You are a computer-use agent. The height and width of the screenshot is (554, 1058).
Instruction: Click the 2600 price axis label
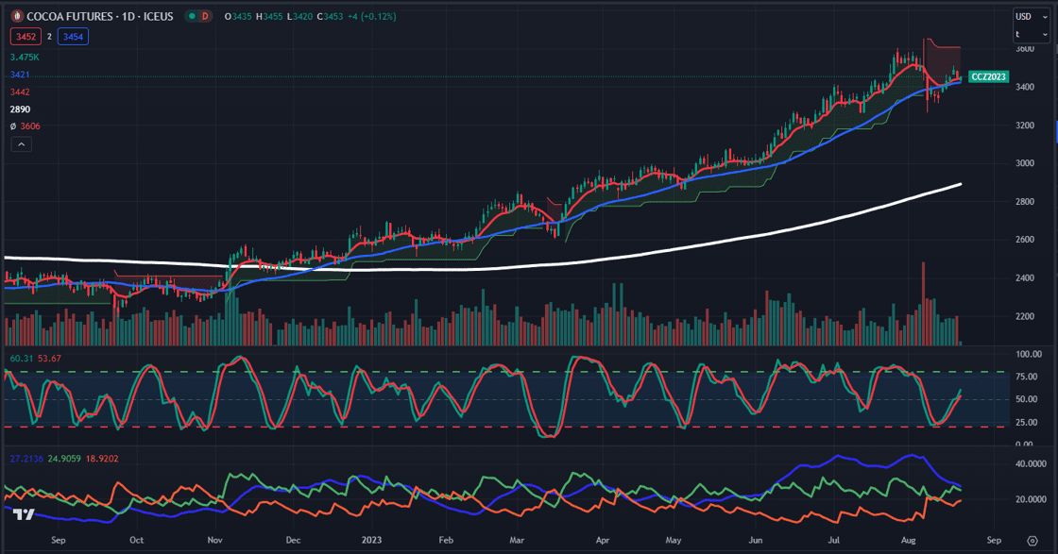click(x=1025, y=240)
